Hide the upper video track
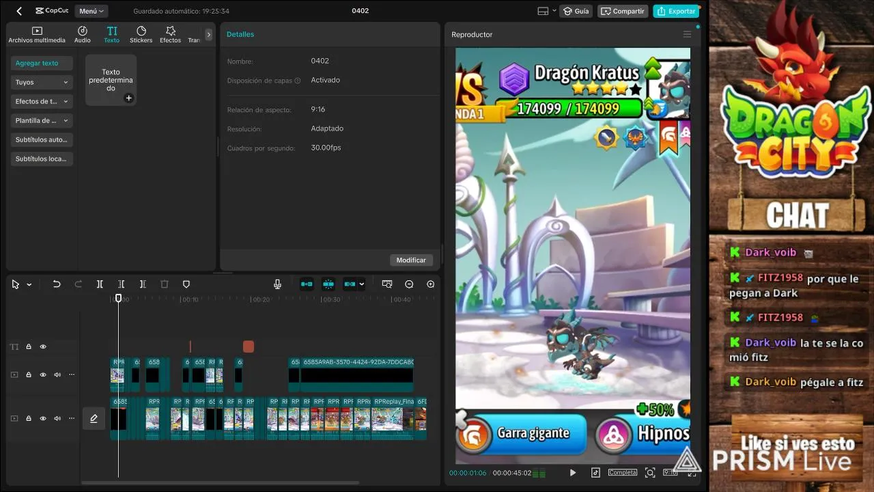Image resolution: width=874 pixels, height=492 pixels. click(x=43, y=374)
